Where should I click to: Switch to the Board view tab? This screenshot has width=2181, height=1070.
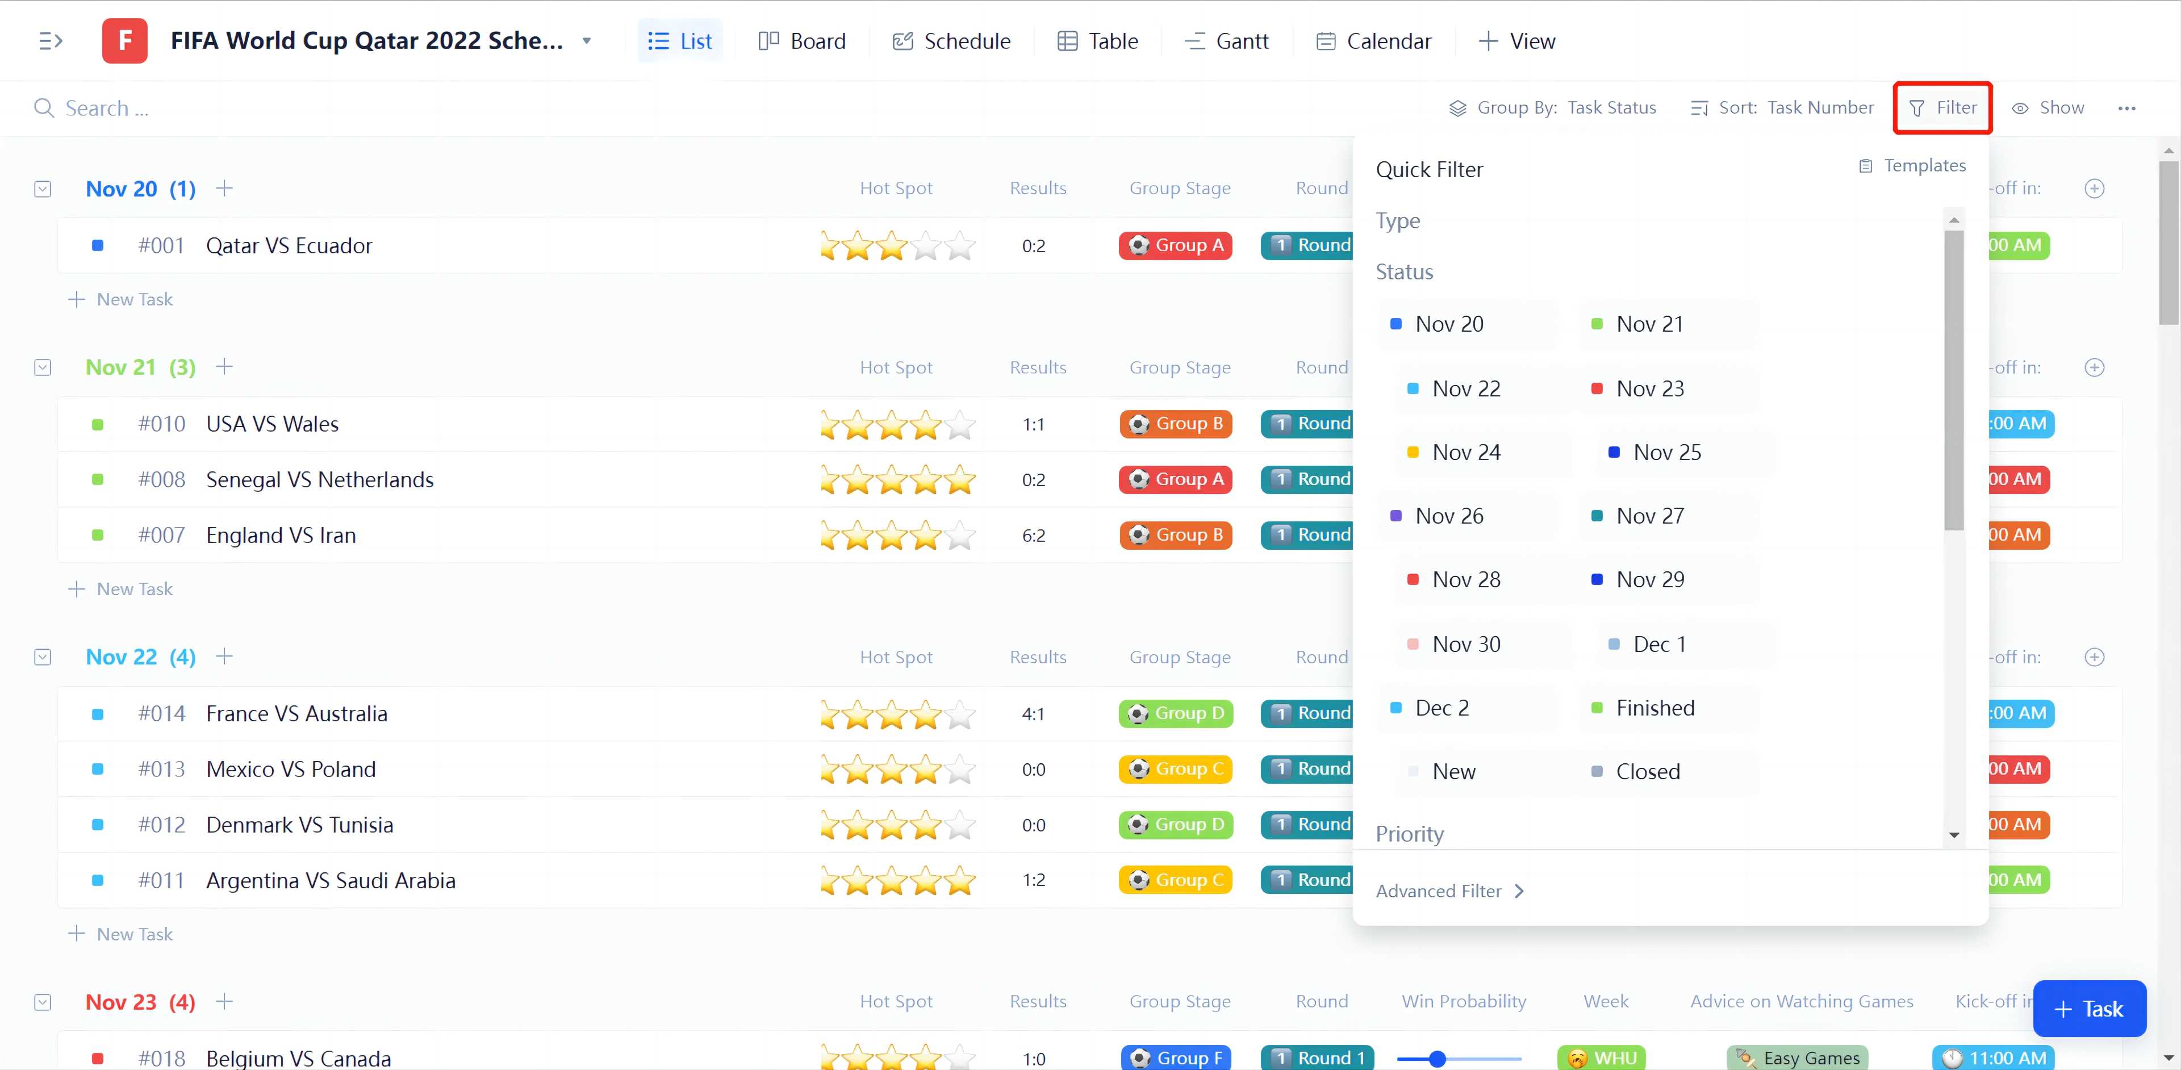802,41
